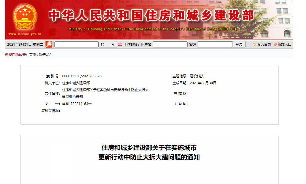
Task: Go to 首页 in breadcrumb
Action: [x=33, y=55]
